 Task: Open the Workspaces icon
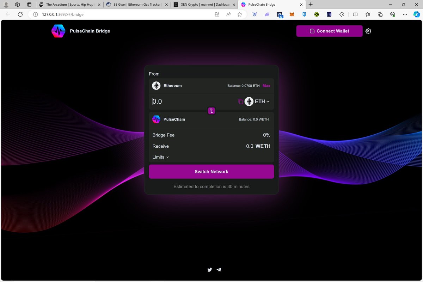point(18,5)
